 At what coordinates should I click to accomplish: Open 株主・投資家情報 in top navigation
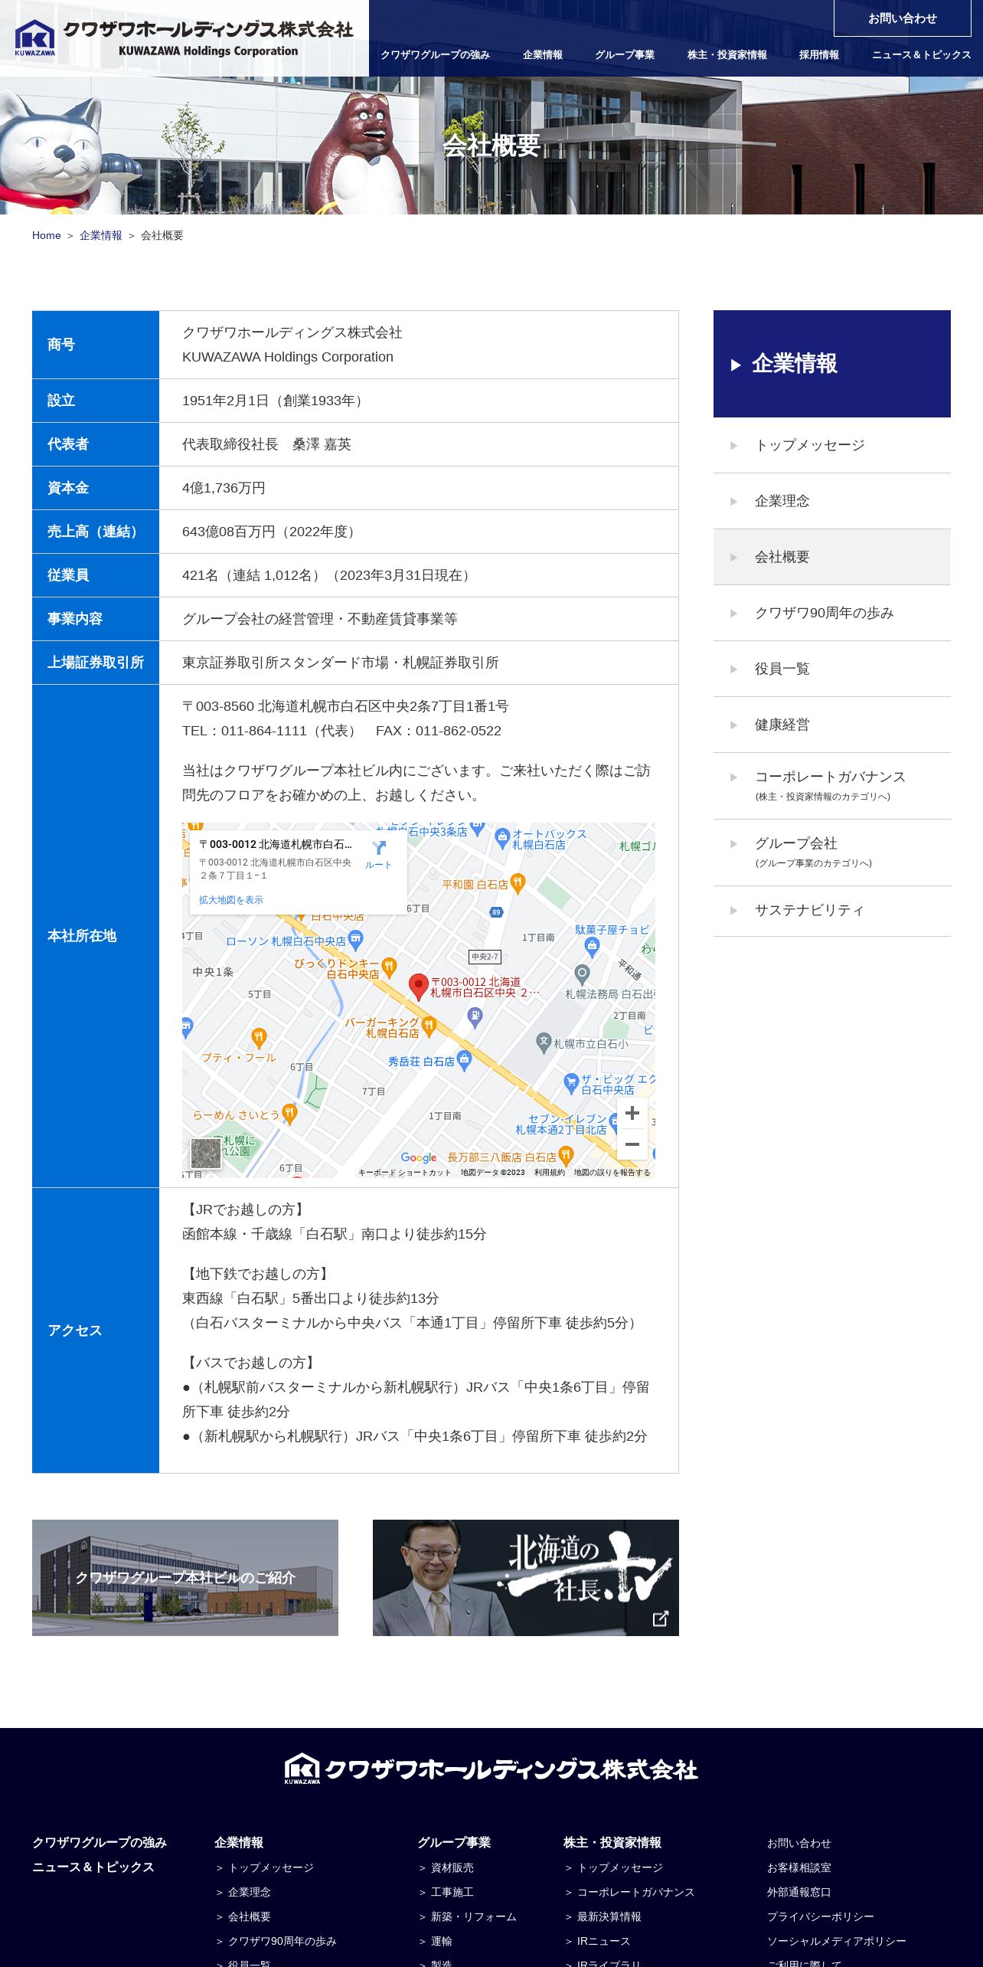pyautogui.click(x=727, y=54)
